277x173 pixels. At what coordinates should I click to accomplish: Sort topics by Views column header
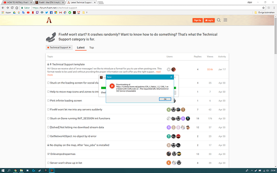coord(210,57)
